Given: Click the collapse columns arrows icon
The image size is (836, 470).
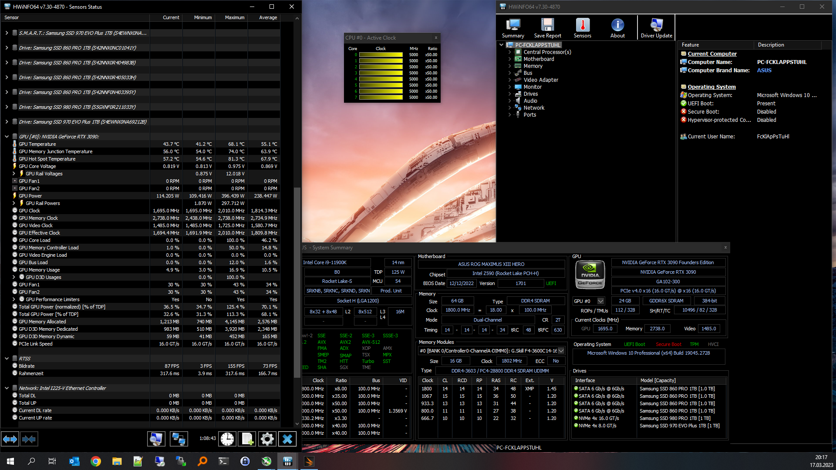Looking at the screenshot, I should click(29, 439).
